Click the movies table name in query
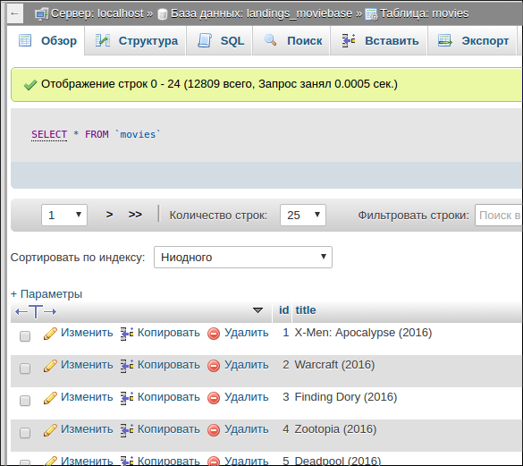523x466 pixels. point(138,134)
